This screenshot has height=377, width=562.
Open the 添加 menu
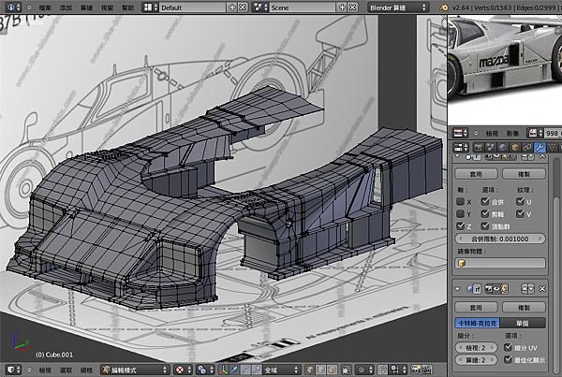[x=66, y=7]
